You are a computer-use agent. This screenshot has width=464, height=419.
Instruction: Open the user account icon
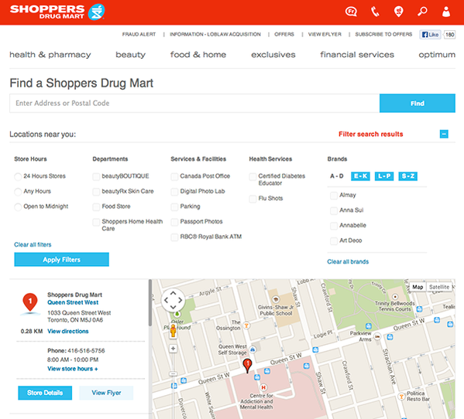(x=446, y=12)
